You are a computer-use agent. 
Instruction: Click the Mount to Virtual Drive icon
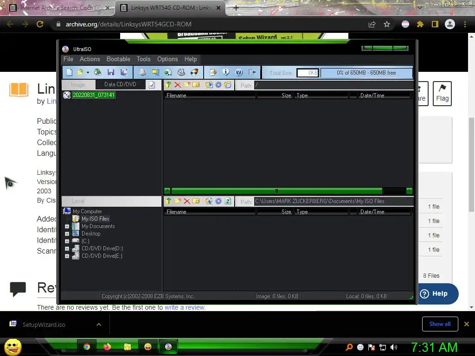(x=181, y=72)
